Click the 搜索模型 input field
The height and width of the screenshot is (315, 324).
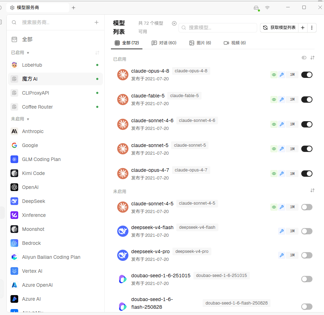218,28
